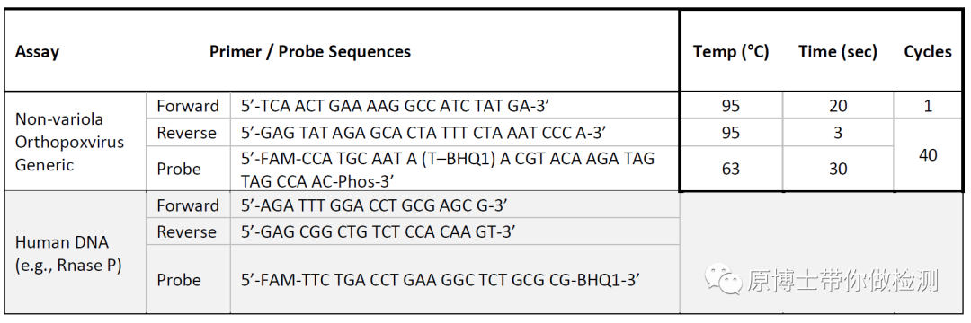Image resolution: width=971 pixels, height=323 pixels.
Task: Click the Cycles column header
Action: click(x=928, y=52)
